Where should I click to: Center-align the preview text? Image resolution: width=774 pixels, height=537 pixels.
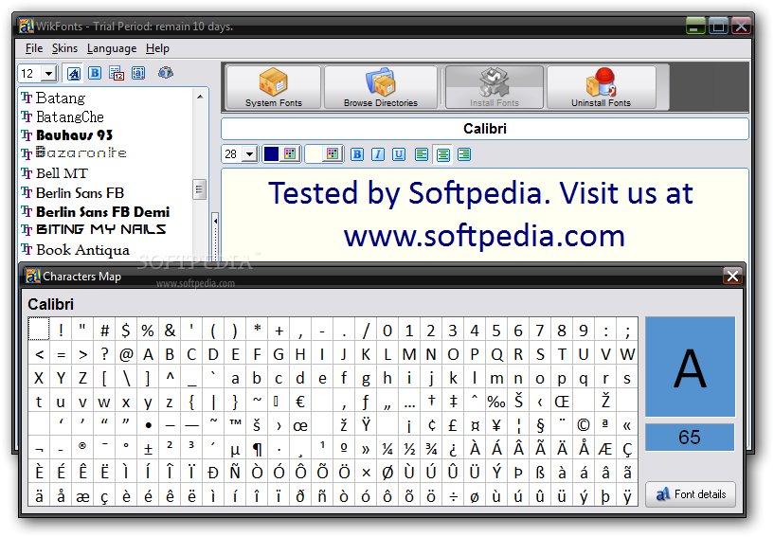coord(442,154)
